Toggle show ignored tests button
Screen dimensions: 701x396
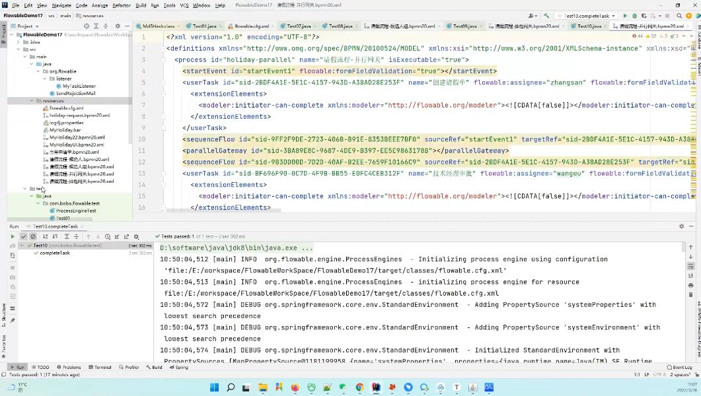click(32, 237)
